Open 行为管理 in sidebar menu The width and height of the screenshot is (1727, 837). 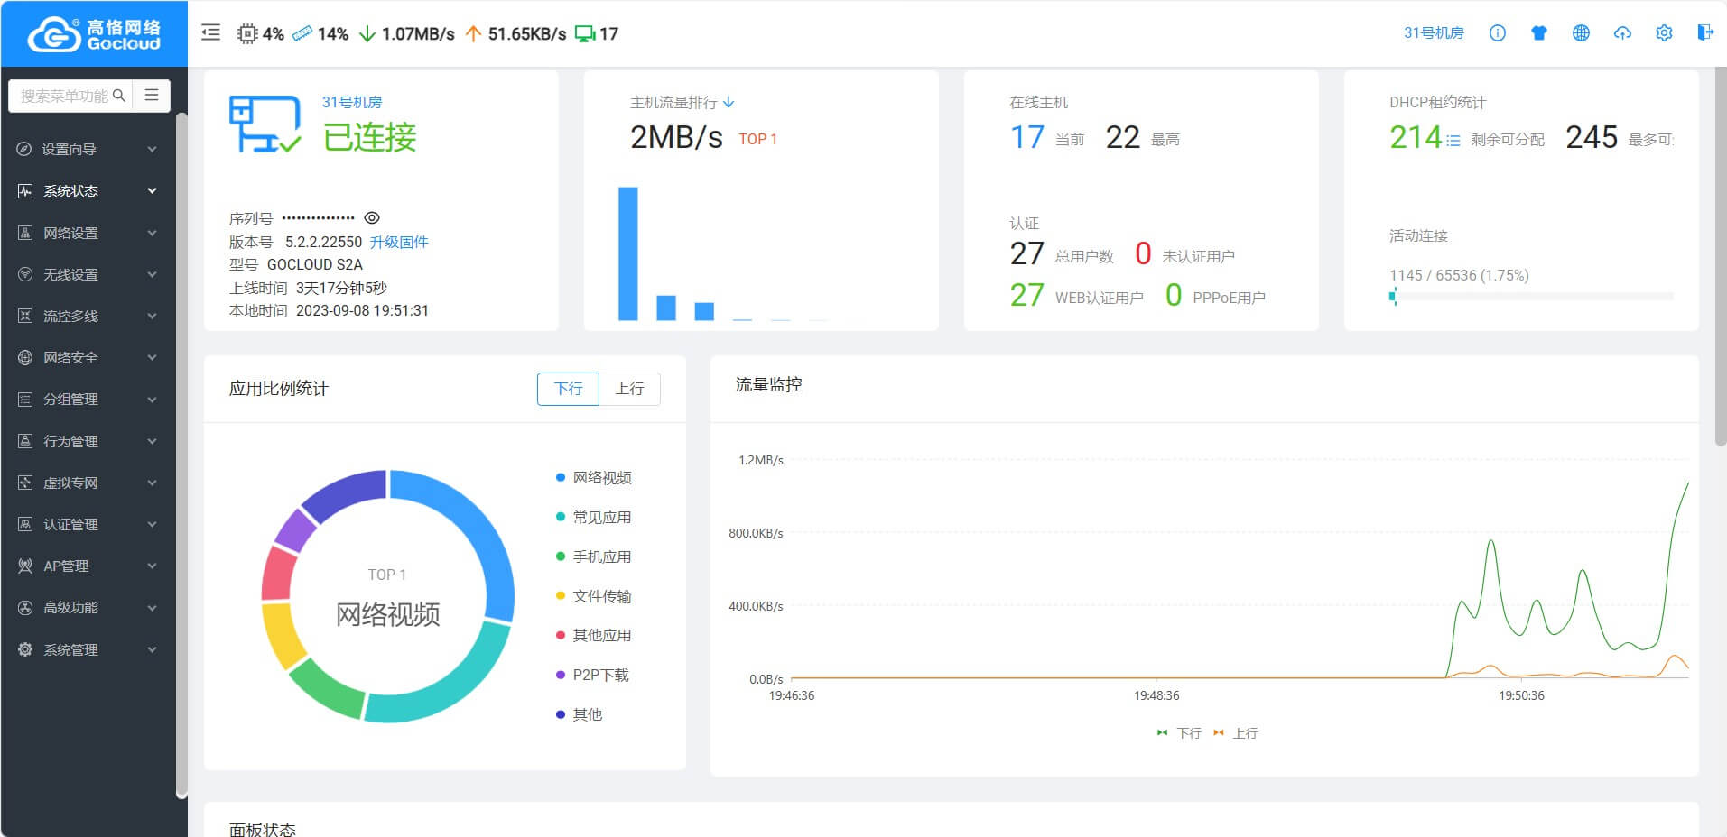(x=88, y=441)
